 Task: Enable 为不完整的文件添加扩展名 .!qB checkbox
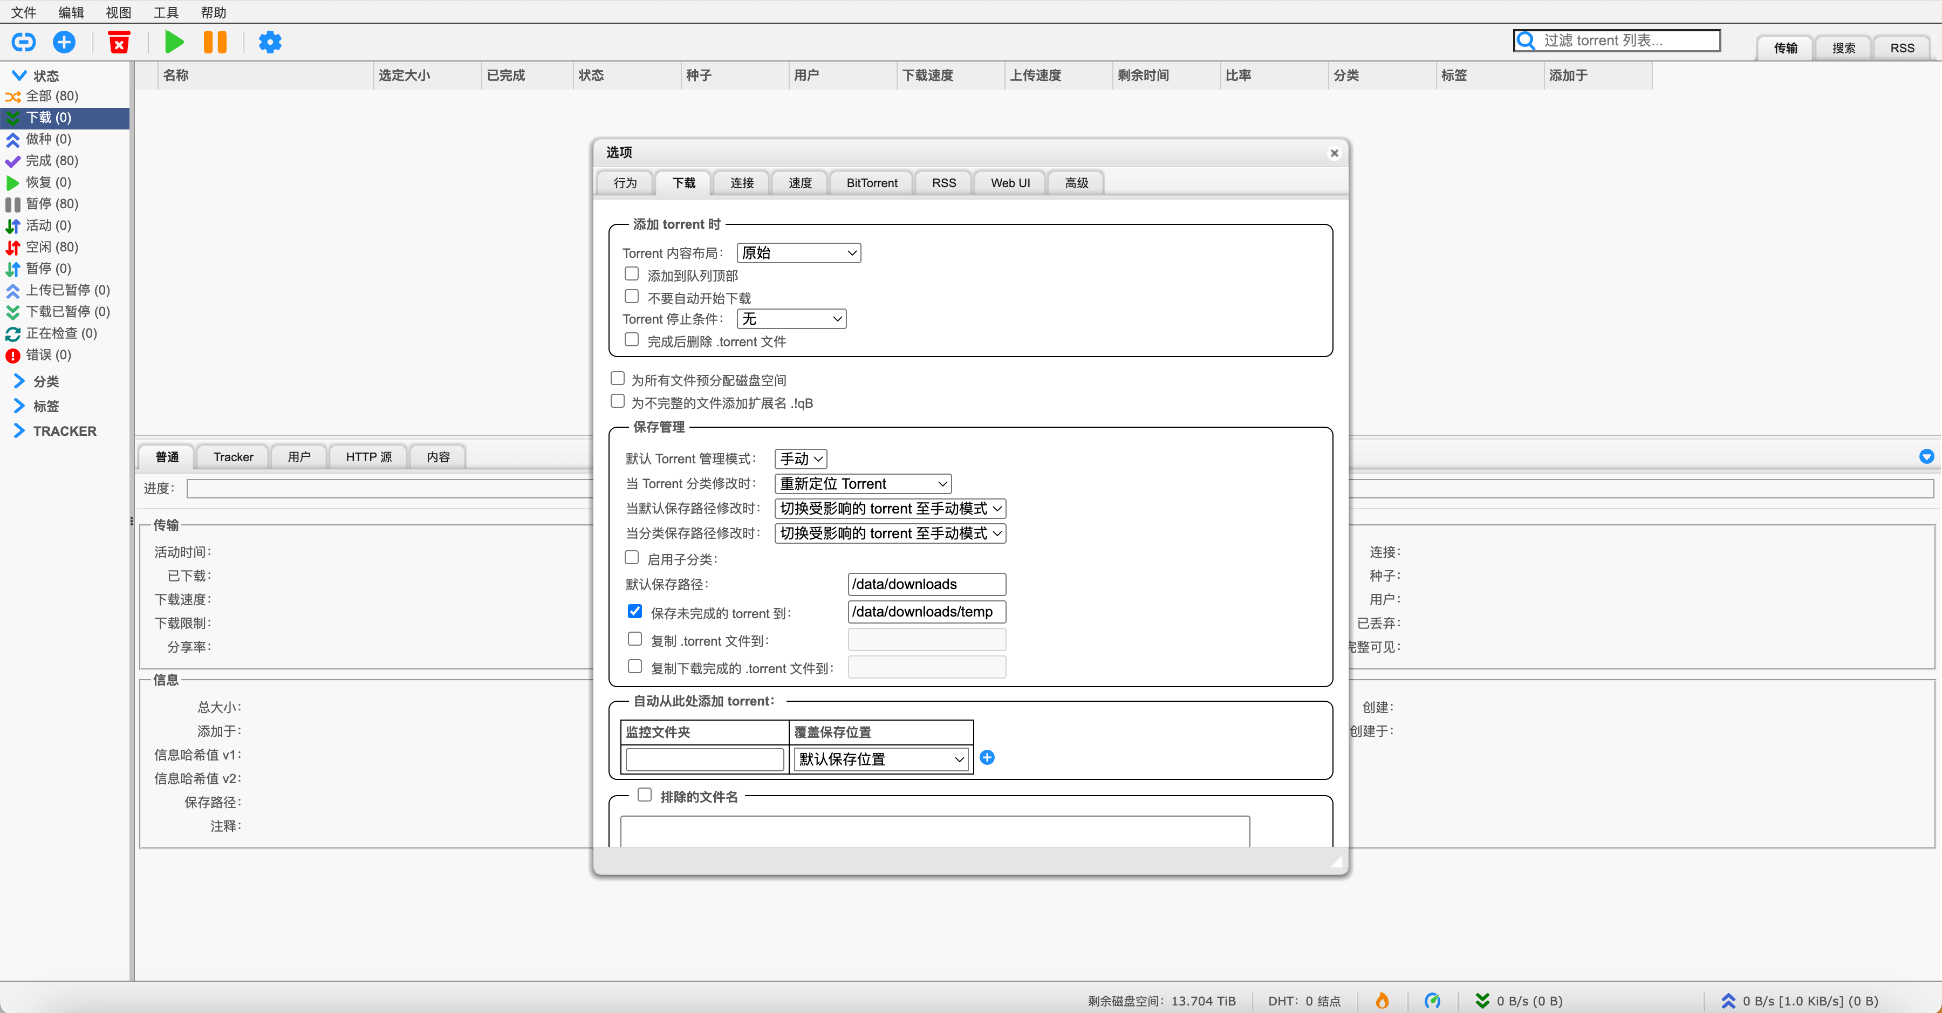(x=618, y=401)
